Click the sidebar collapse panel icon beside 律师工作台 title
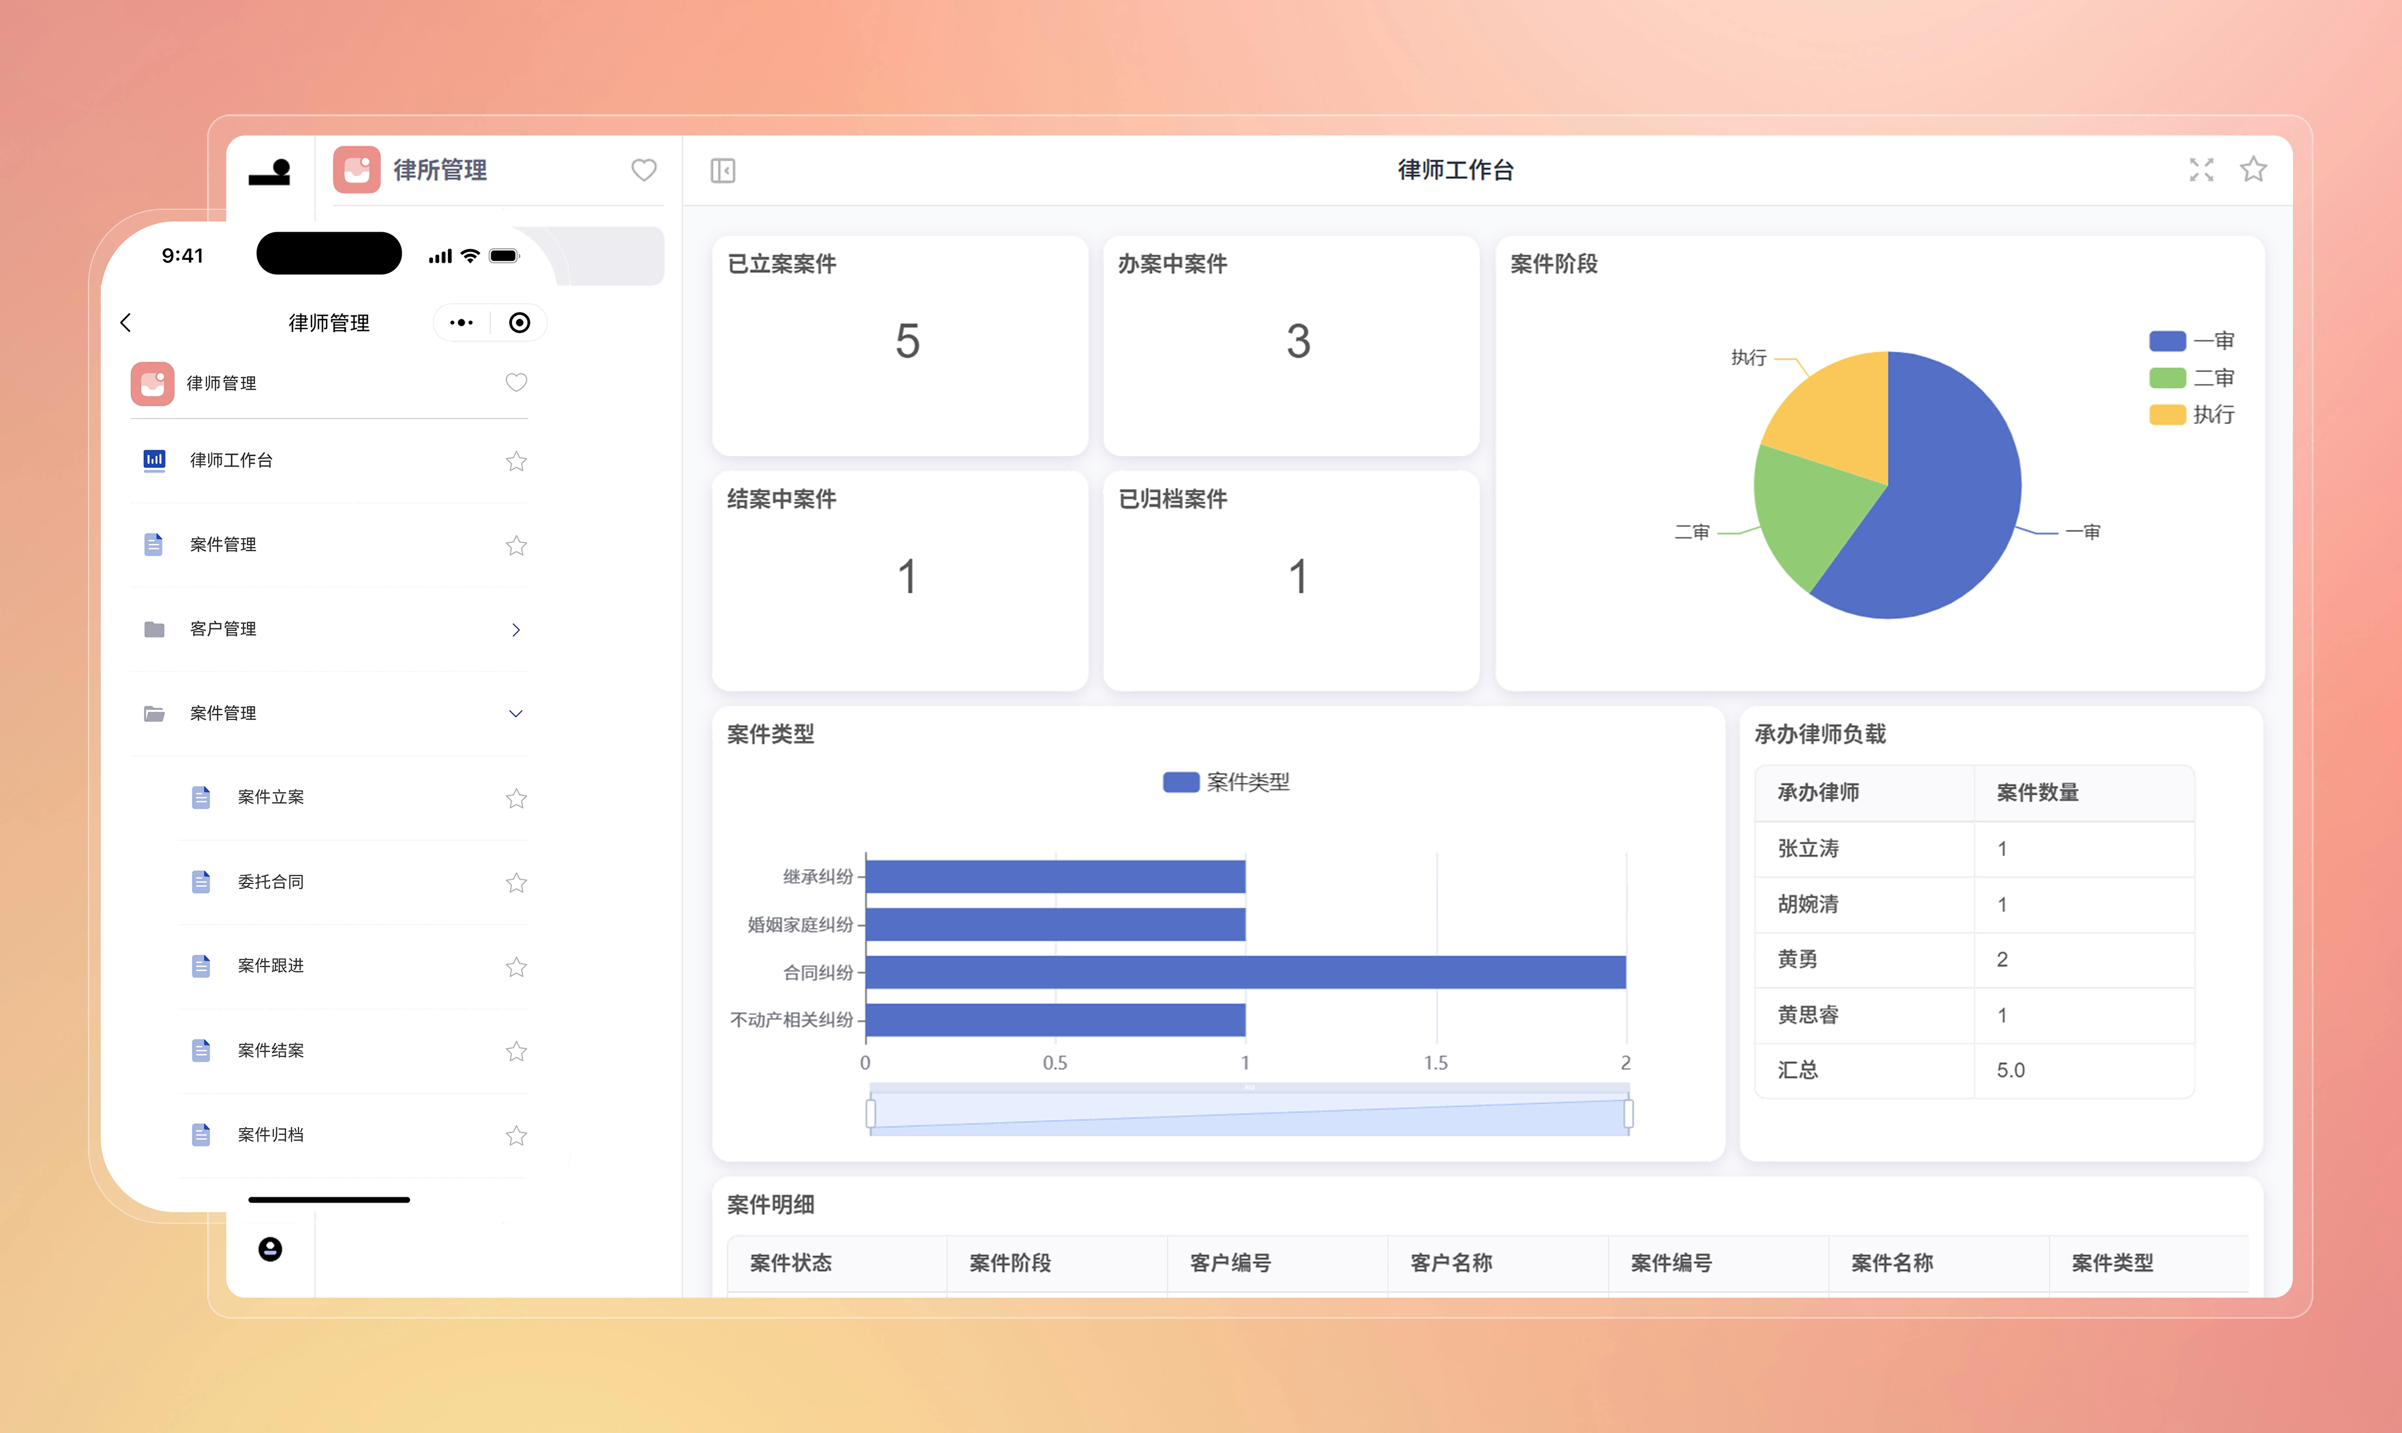Image resolution: width=2402 pixels, height=1433 pixels. tap(722, 170)
